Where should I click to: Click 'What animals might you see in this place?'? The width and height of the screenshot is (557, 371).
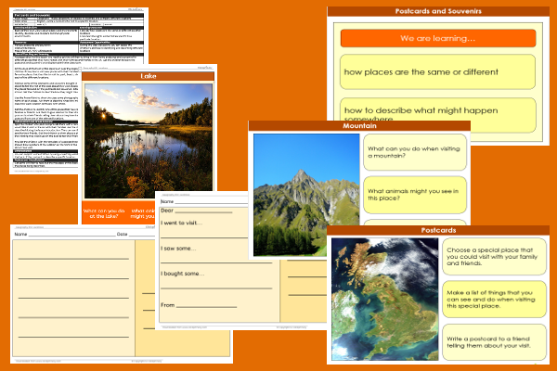pos(415,195)
